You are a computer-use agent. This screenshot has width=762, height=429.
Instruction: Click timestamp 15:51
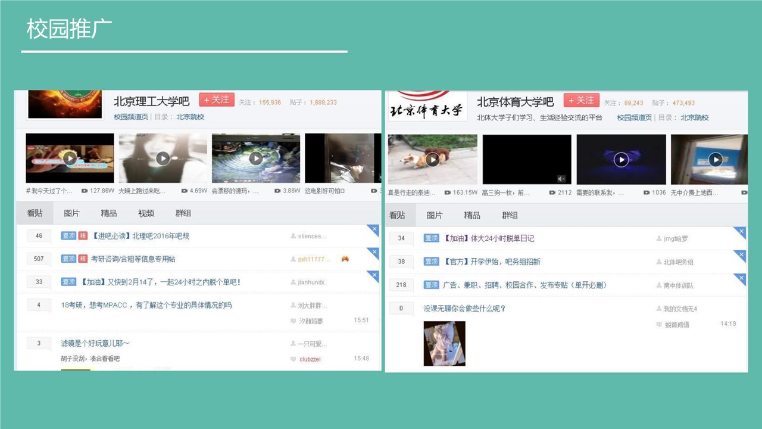coord(361,320)
